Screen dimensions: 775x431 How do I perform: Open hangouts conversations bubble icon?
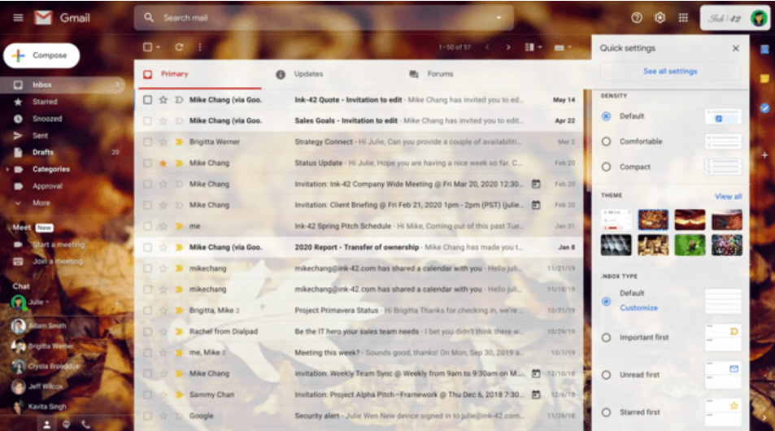[66, 424]
